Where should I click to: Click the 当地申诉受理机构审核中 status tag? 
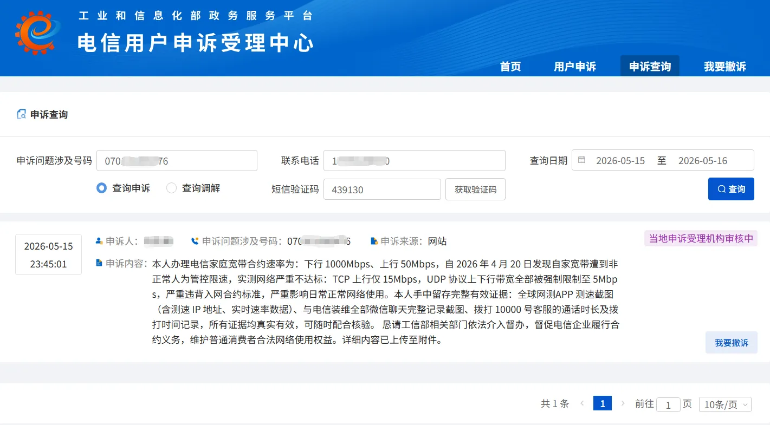coord(701,238)
